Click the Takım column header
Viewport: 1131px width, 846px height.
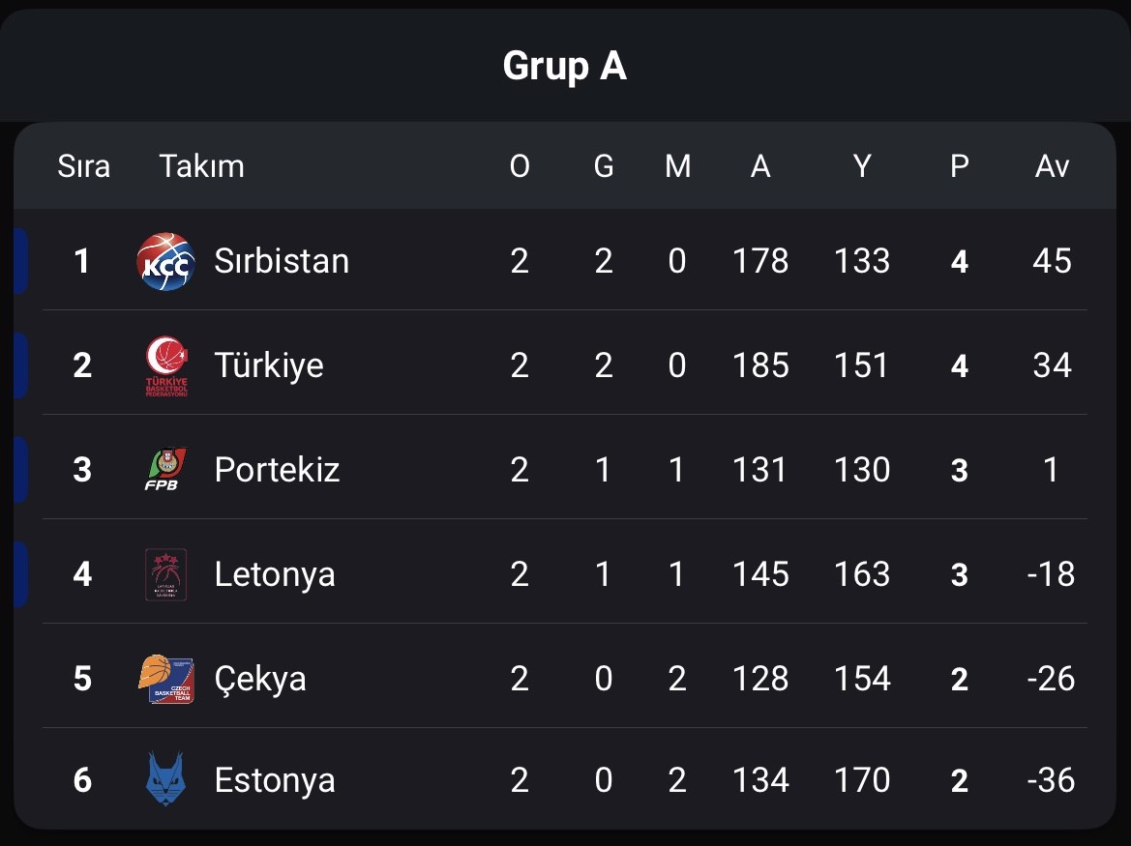[201, 166]
